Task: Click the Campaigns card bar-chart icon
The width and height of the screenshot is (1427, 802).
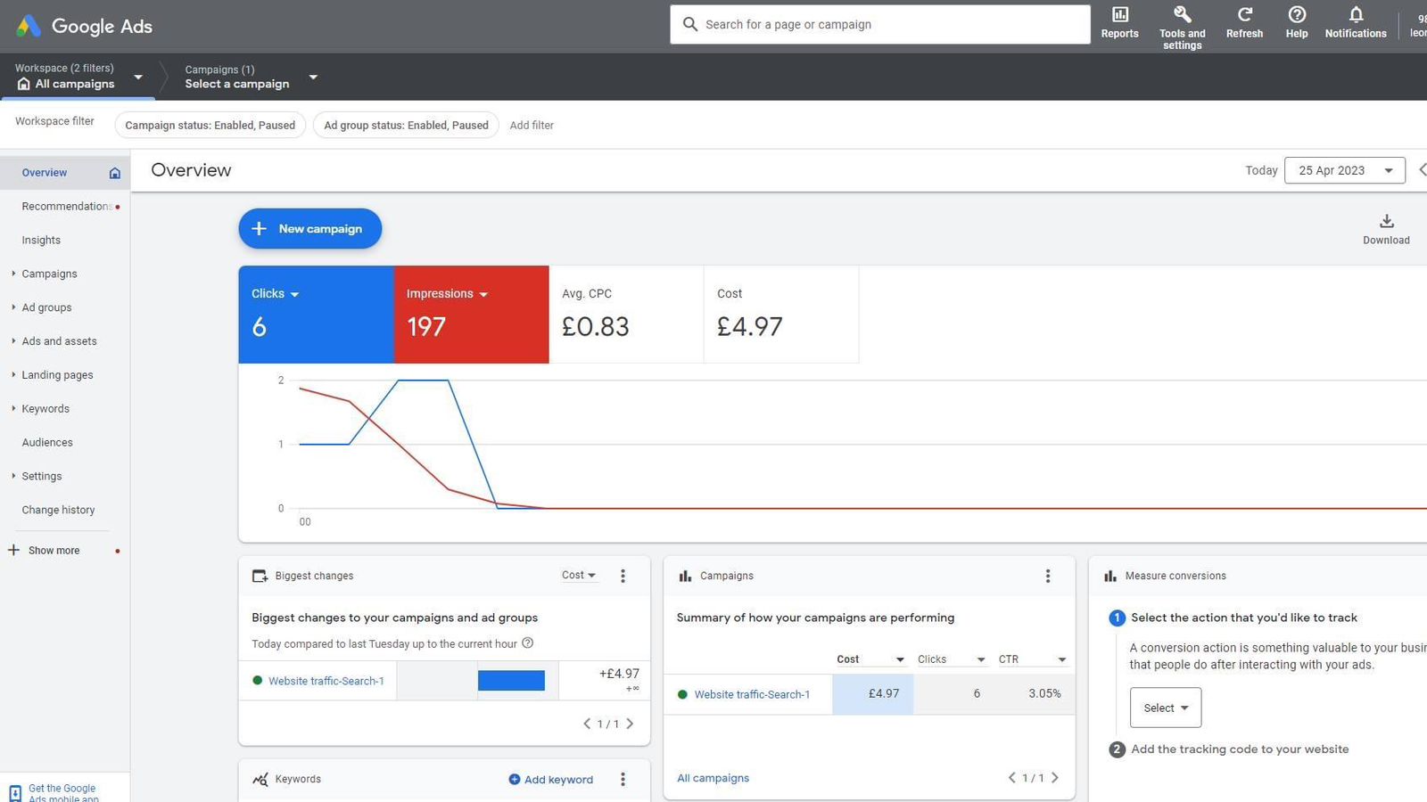Action: point(685,576)
